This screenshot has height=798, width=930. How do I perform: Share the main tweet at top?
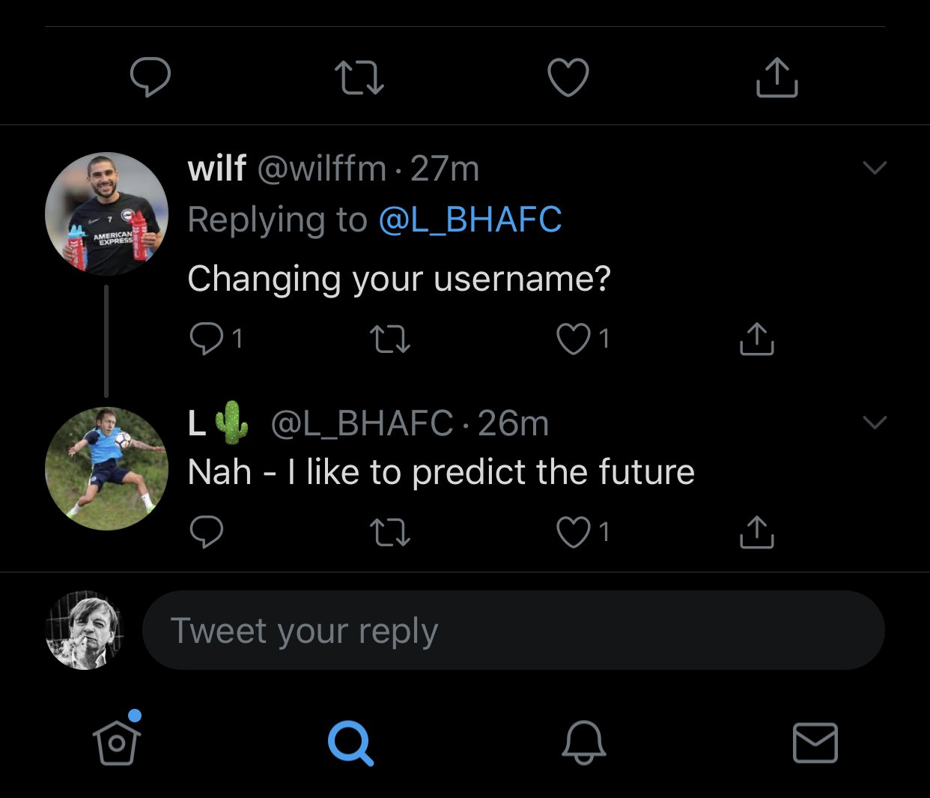point(776,77)
